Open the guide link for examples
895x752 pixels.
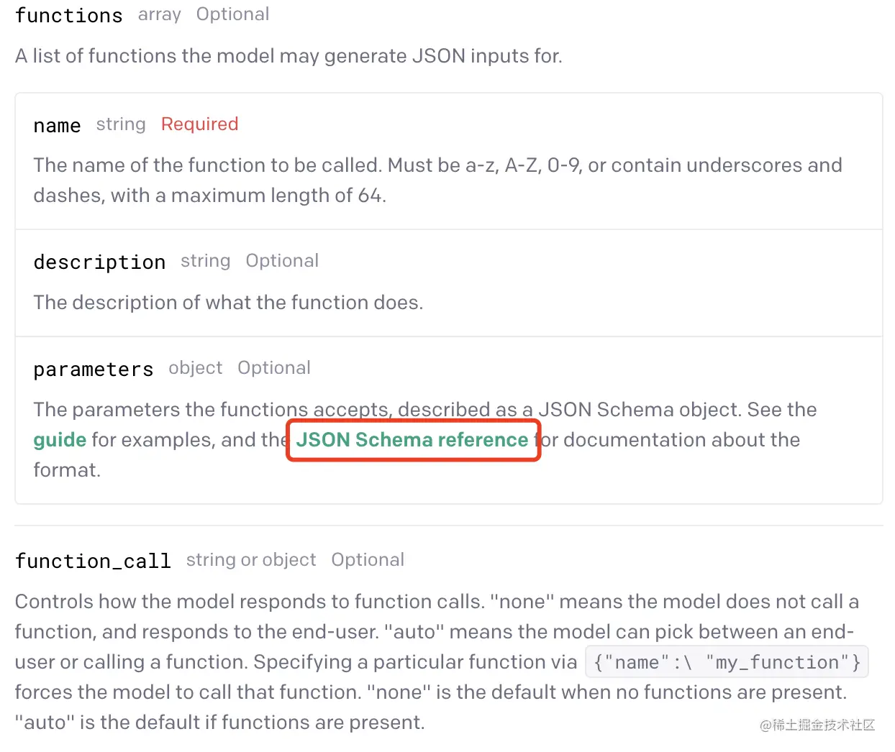click(60, 440)
